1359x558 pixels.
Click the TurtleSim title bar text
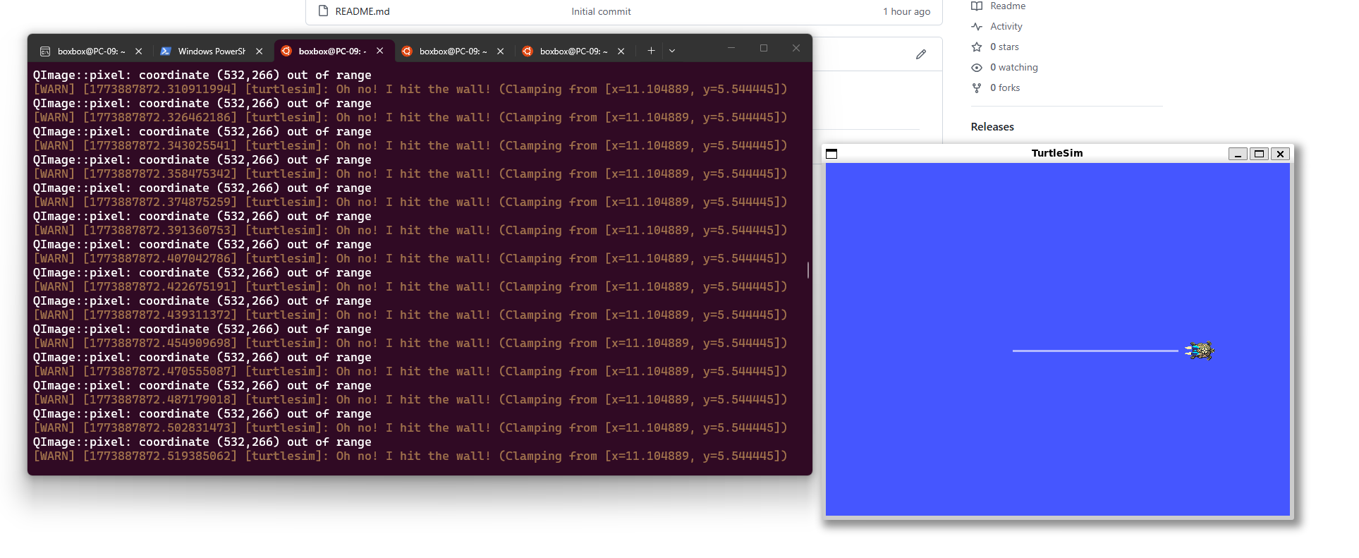point(1057,153)
